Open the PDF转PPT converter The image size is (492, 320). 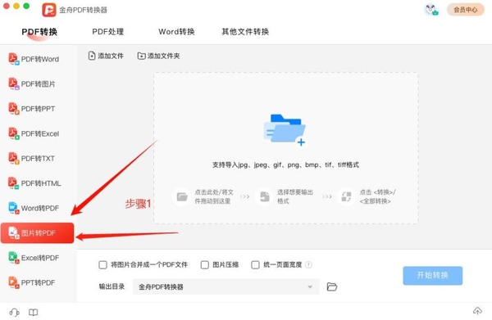[x=32, y=109]
